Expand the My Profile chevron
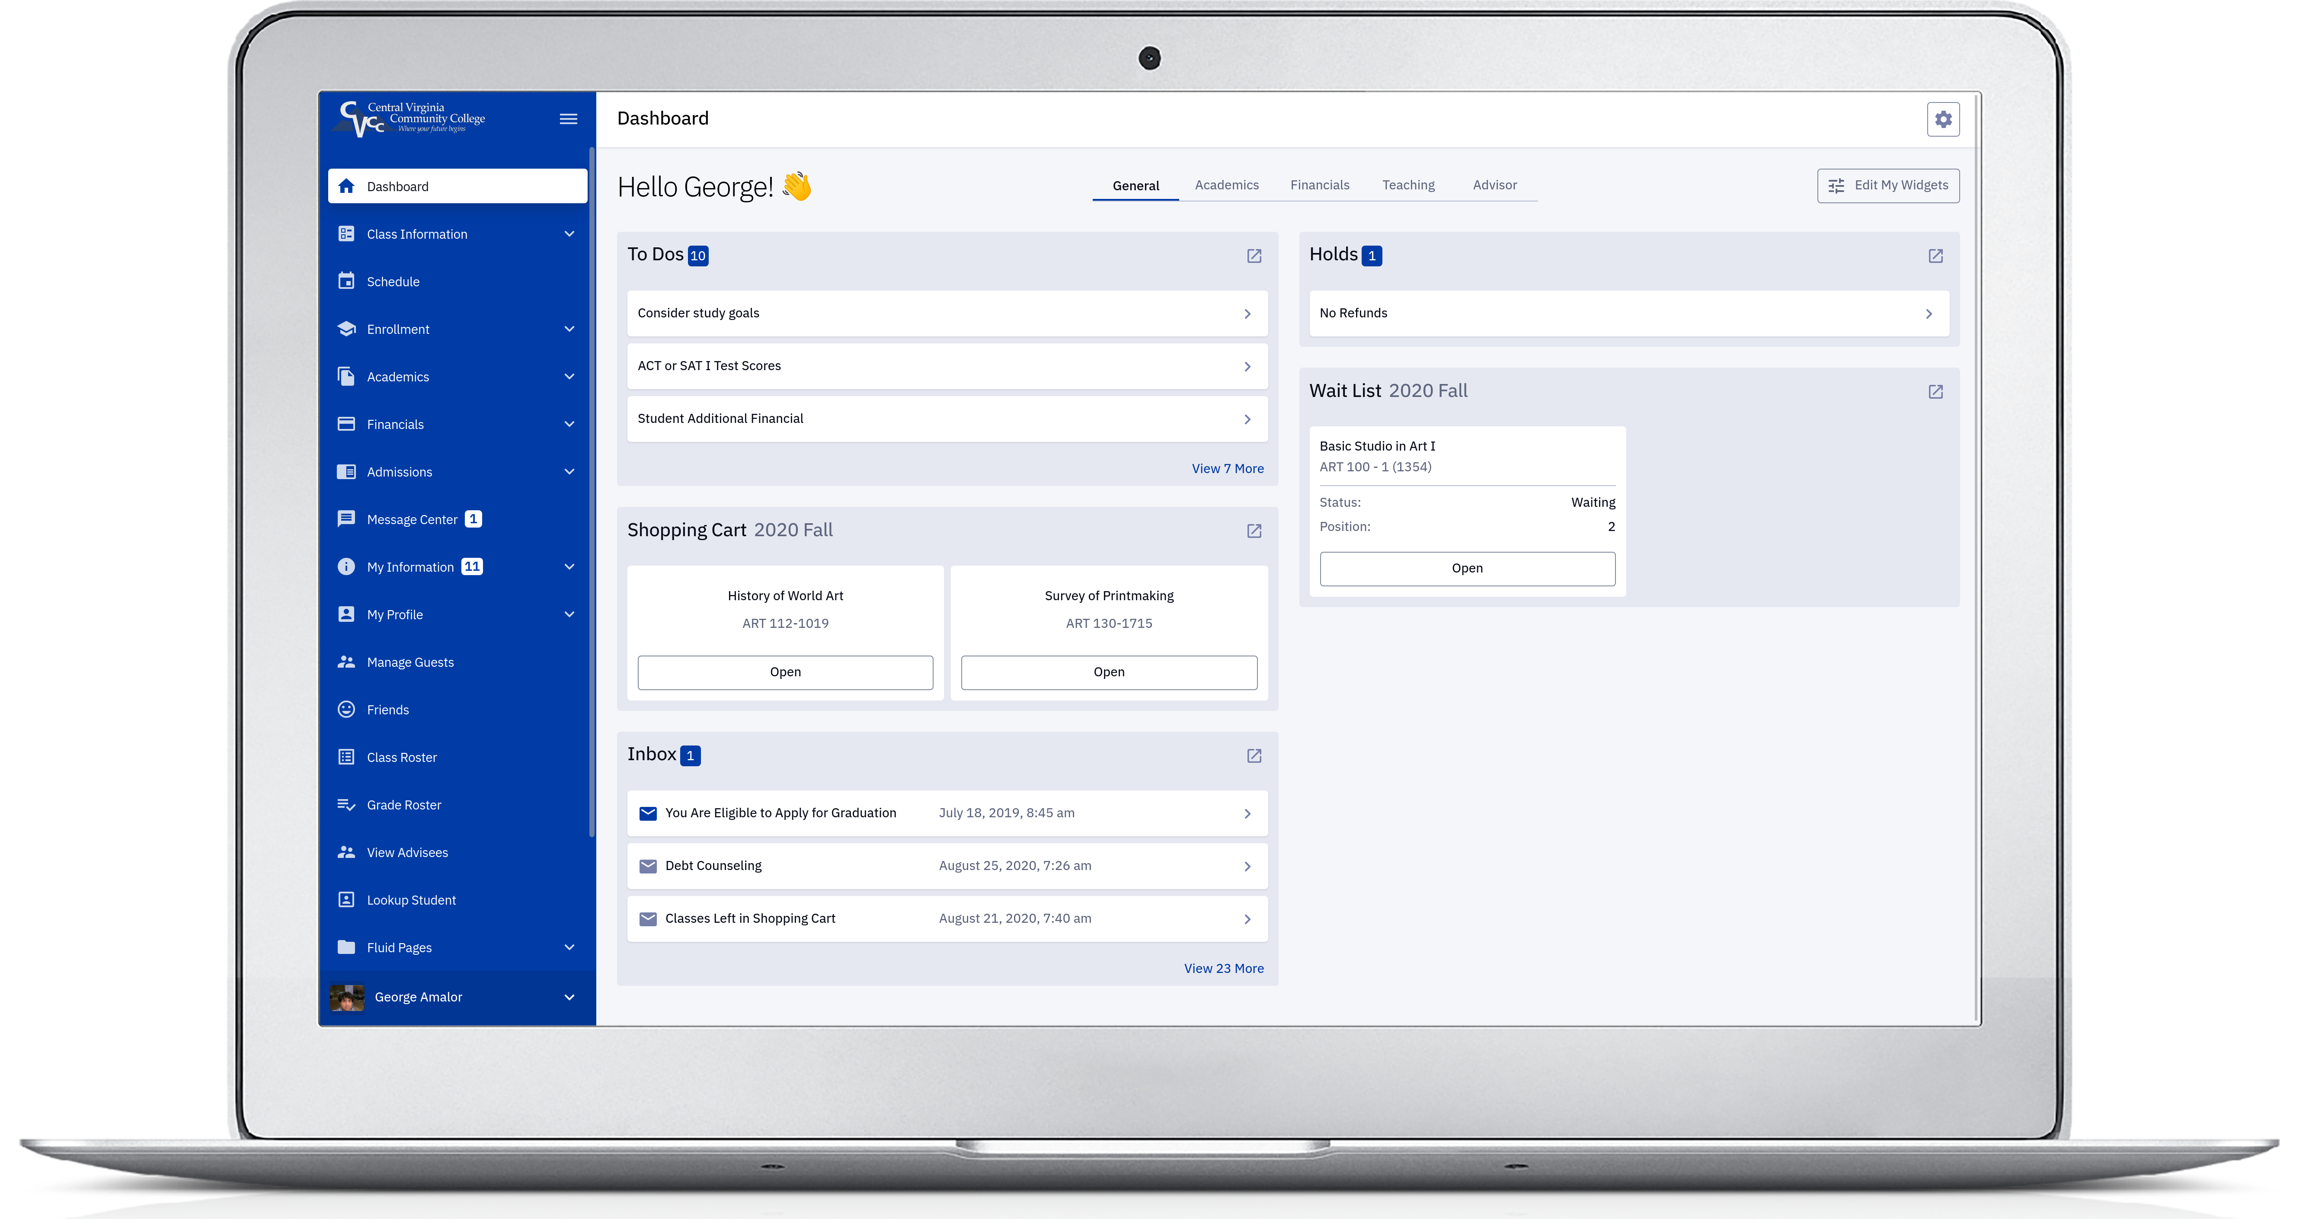The height and width of the screenshot is (1219, 2303). [569, 614]
